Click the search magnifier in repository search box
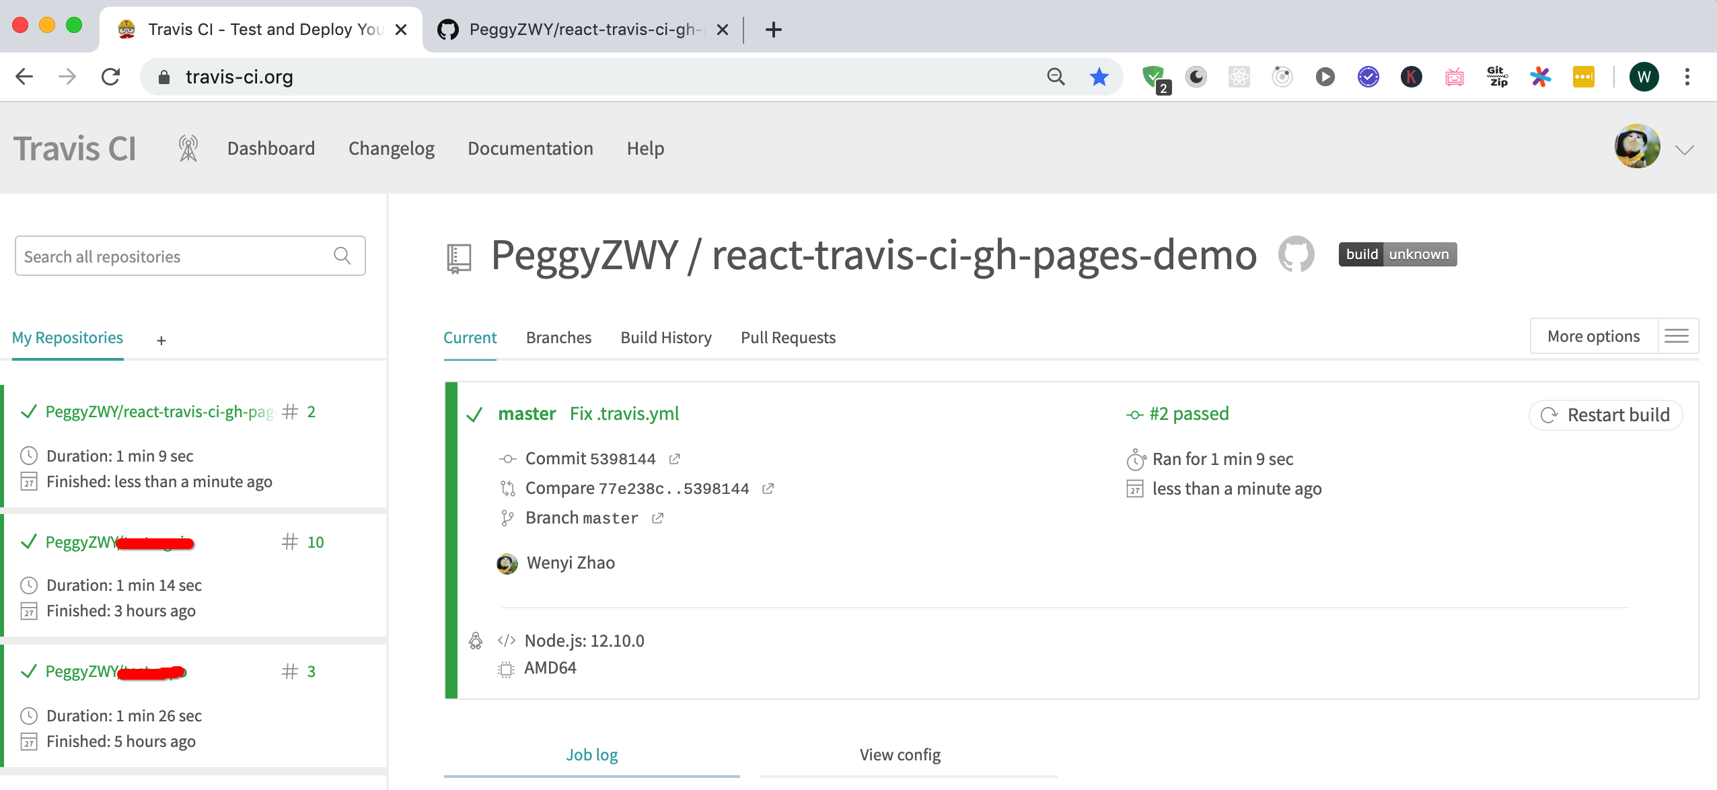1717x790 pixels. tap(342, 256)
